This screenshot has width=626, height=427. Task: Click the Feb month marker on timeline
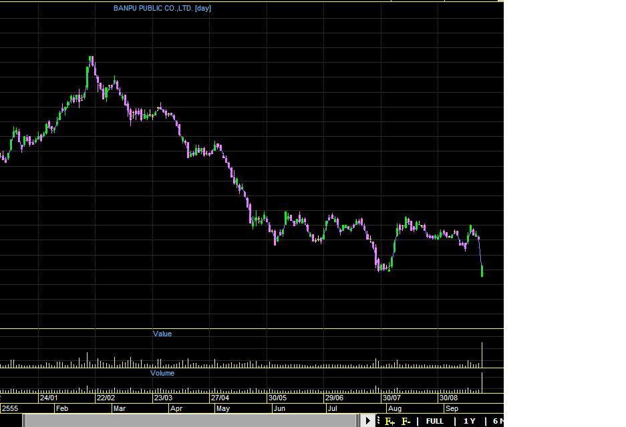[x=62, y=408]
